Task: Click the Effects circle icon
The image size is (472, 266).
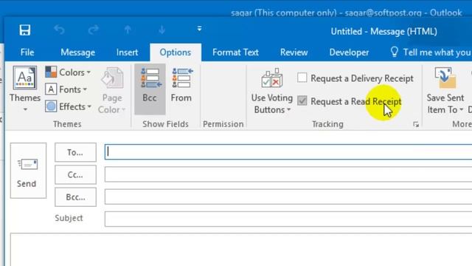Action: tap(51, 106)
